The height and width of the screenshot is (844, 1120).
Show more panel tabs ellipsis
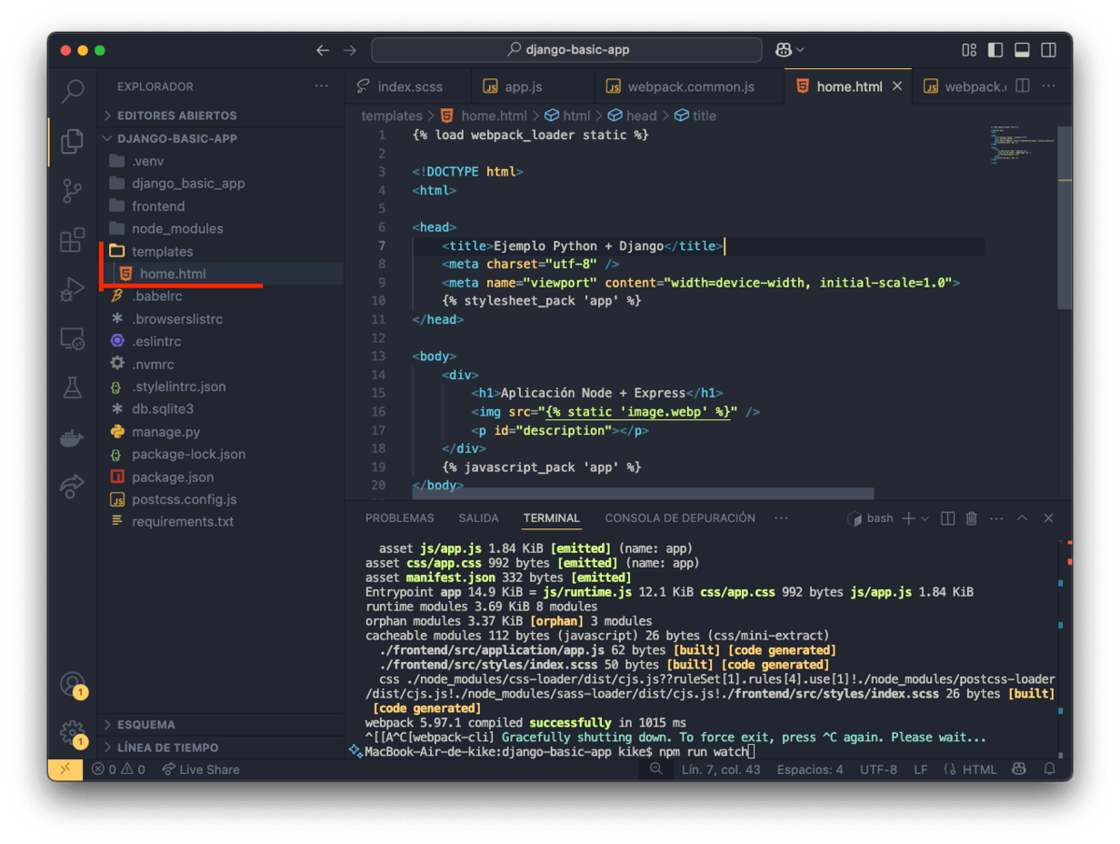click(781, 518)
